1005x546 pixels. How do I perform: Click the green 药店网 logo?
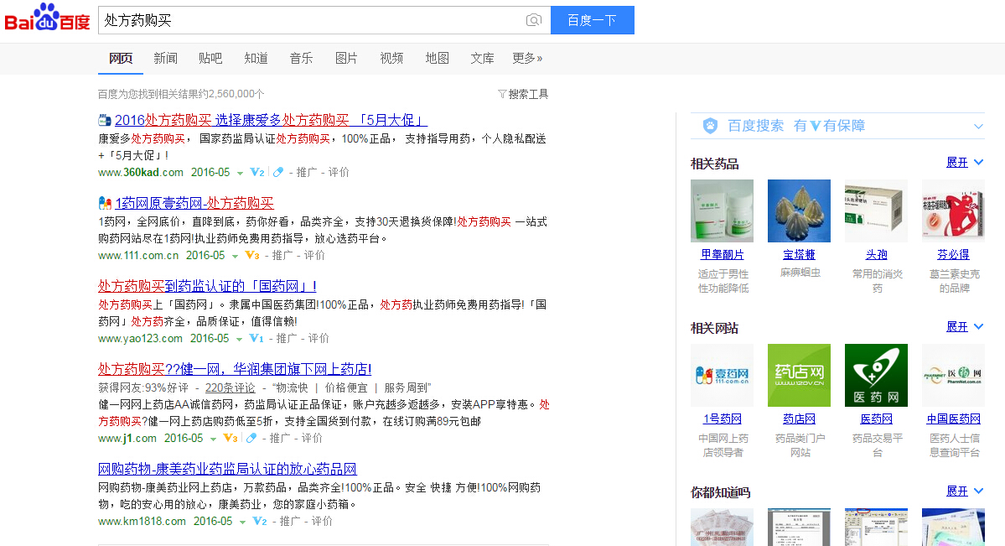click(798, 375)
